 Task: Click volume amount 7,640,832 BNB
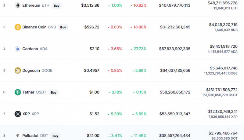point(226,30)
